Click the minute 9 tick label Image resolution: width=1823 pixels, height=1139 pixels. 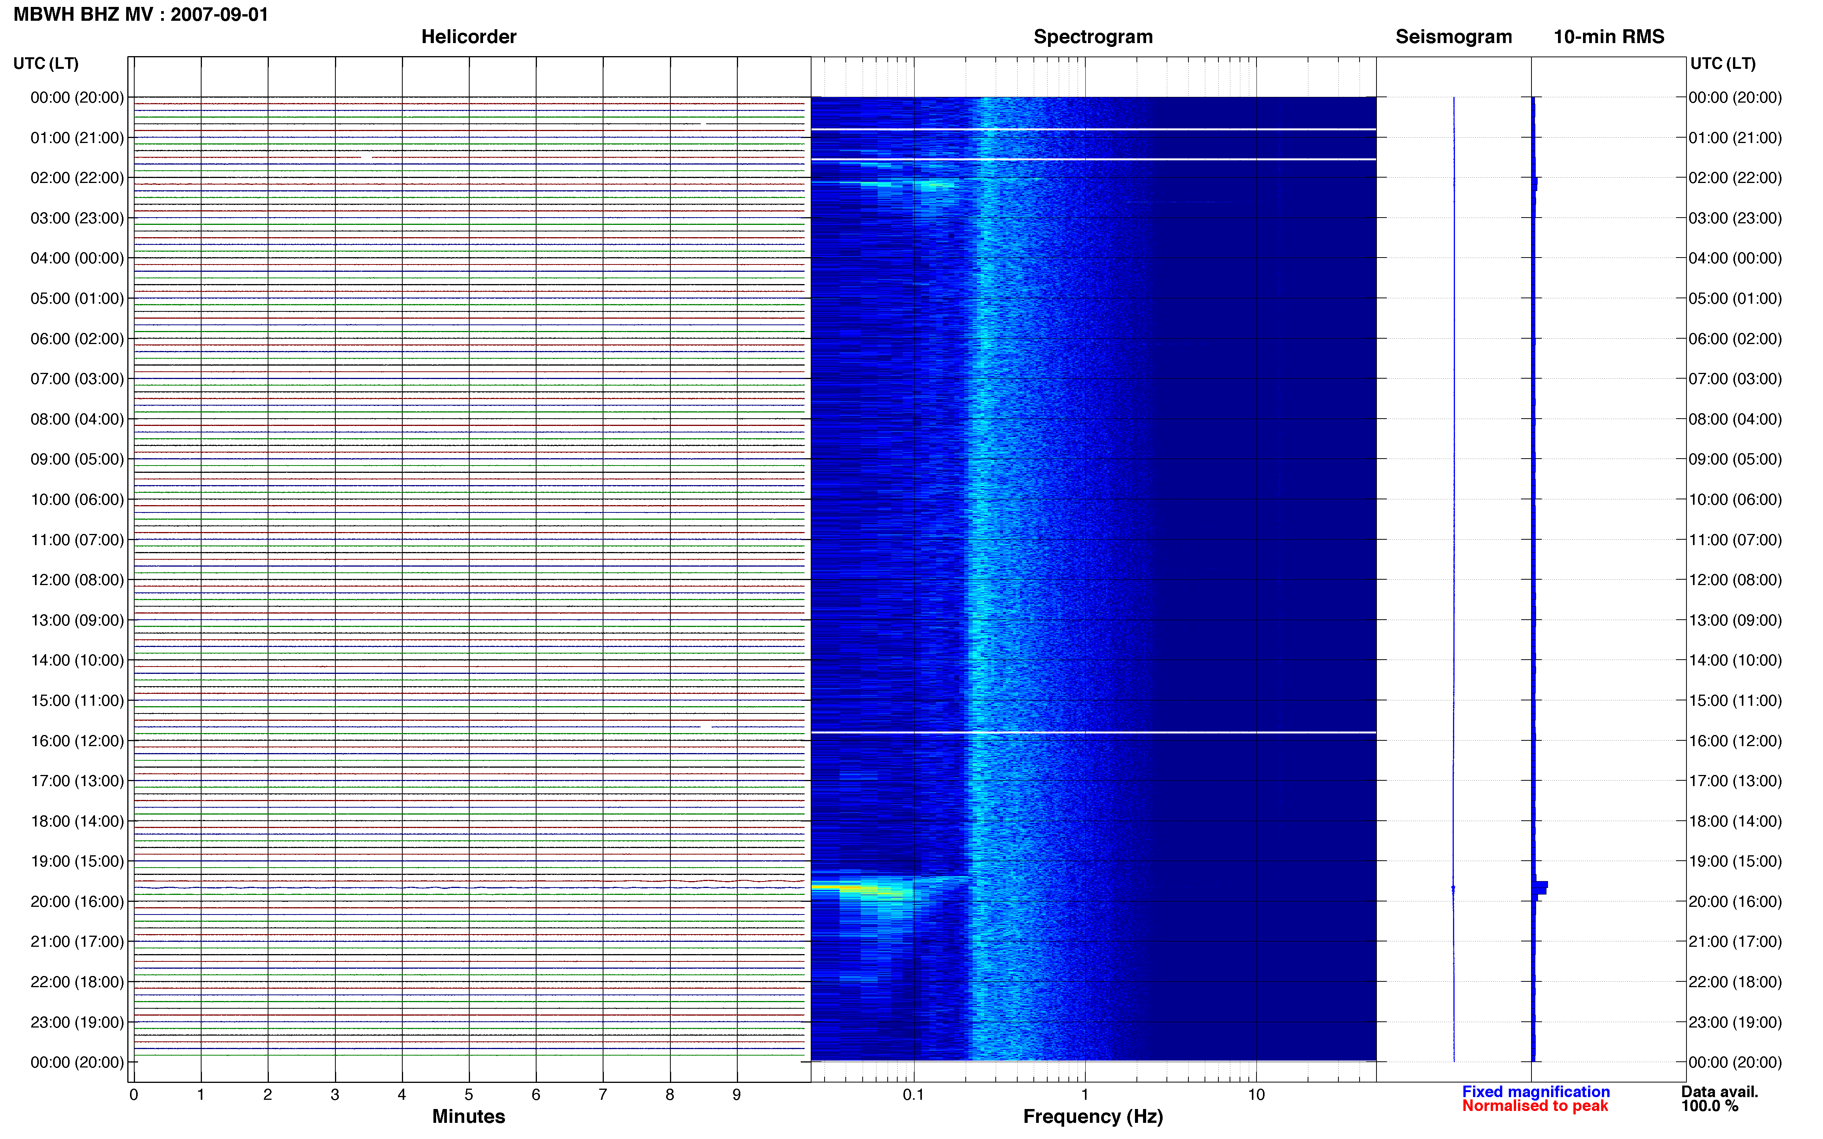736,1094
